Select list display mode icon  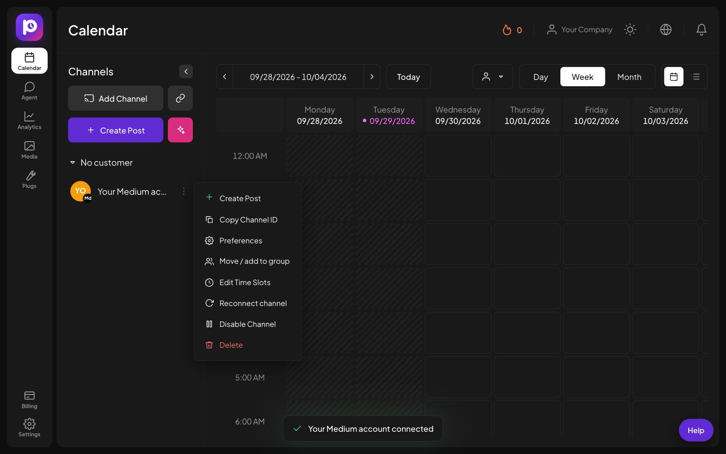point(696,77)
